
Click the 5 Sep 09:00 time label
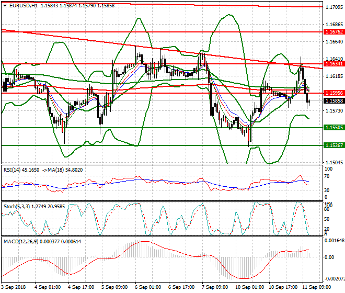[x=114, y=287]
